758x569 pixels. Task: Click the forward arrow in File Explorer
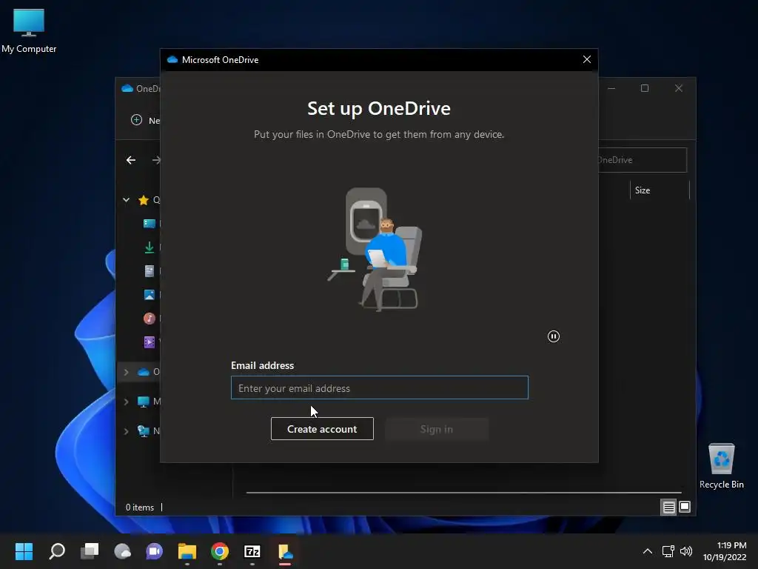[x=156, y=160]
